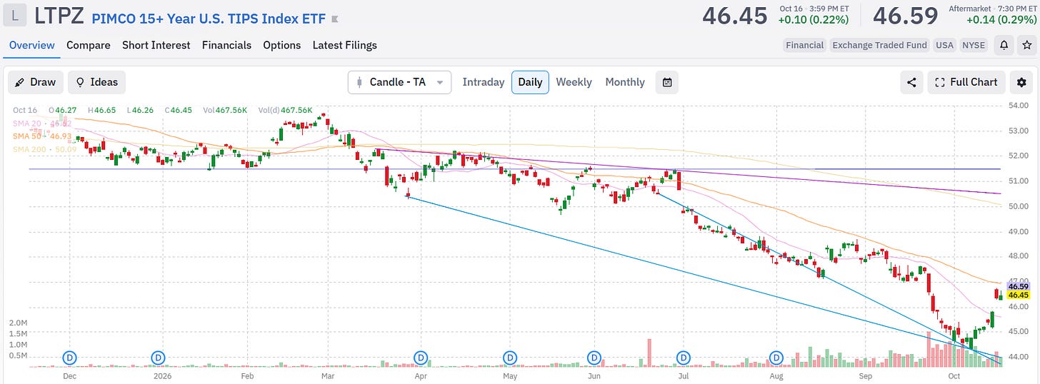Click the Exchange Traded Fund tag
This screenshot has height=384, width=1040.
880,45
